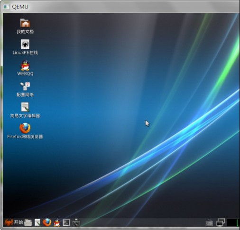This screenshot has height=230, width=240.
Task: Click the spider logo beside 开始
Action: click(9, 222)
